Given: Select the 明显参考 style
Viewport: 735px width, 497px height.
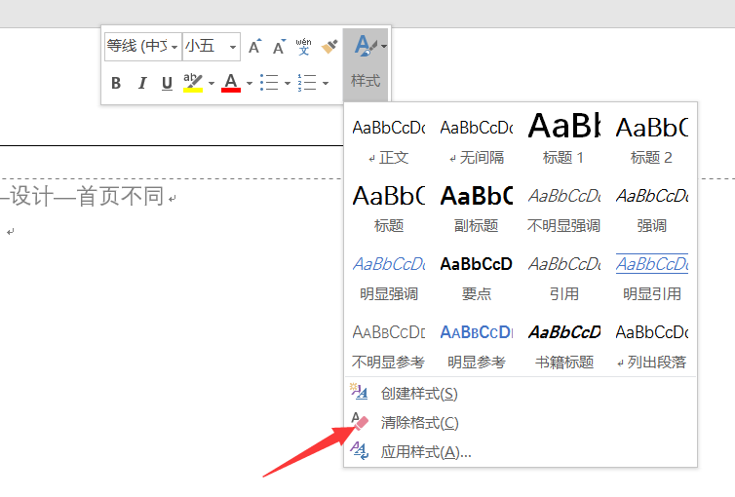Looking at the screenshot, I should [x=477, y=345].
